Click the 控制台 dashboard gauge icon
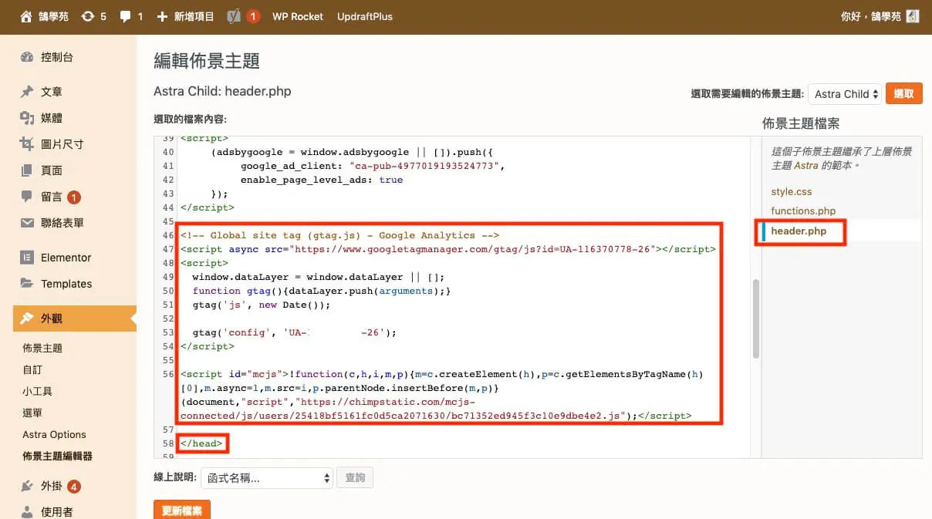 click(x=27, y=57)
